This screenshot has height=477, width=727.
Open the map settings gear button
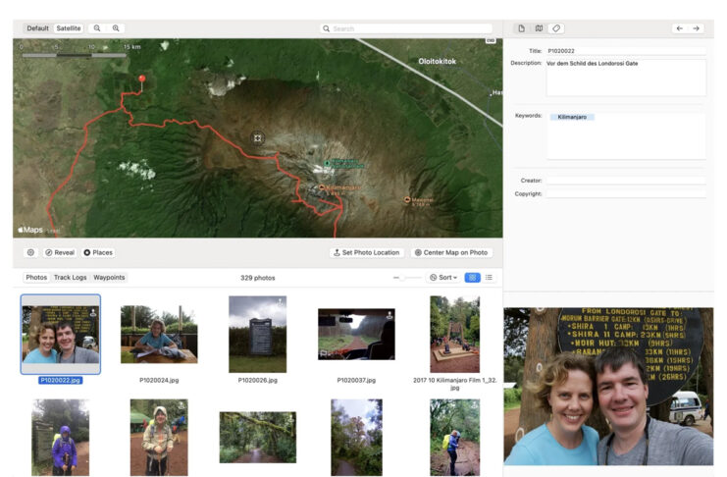point(30,252)
